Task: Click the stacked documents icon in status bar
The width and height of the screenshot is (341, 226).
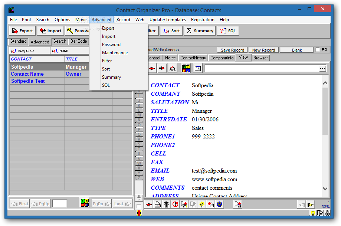Action: coord(320,213)
